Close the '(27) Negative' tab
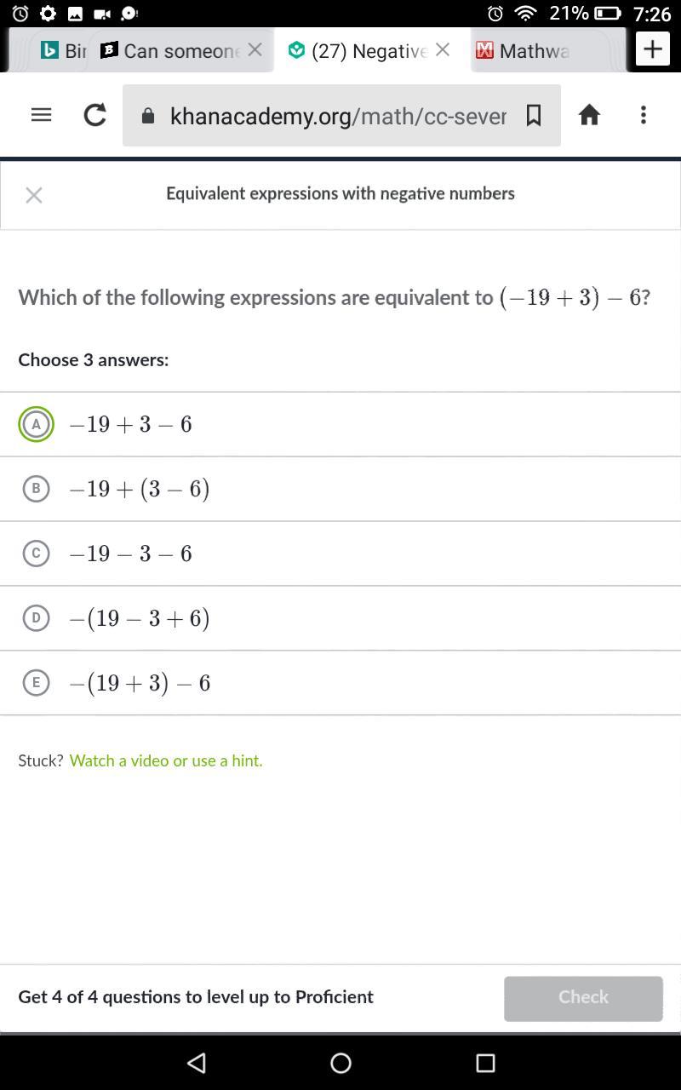The width and height of the screenshot is (681, 1090). 443,49
